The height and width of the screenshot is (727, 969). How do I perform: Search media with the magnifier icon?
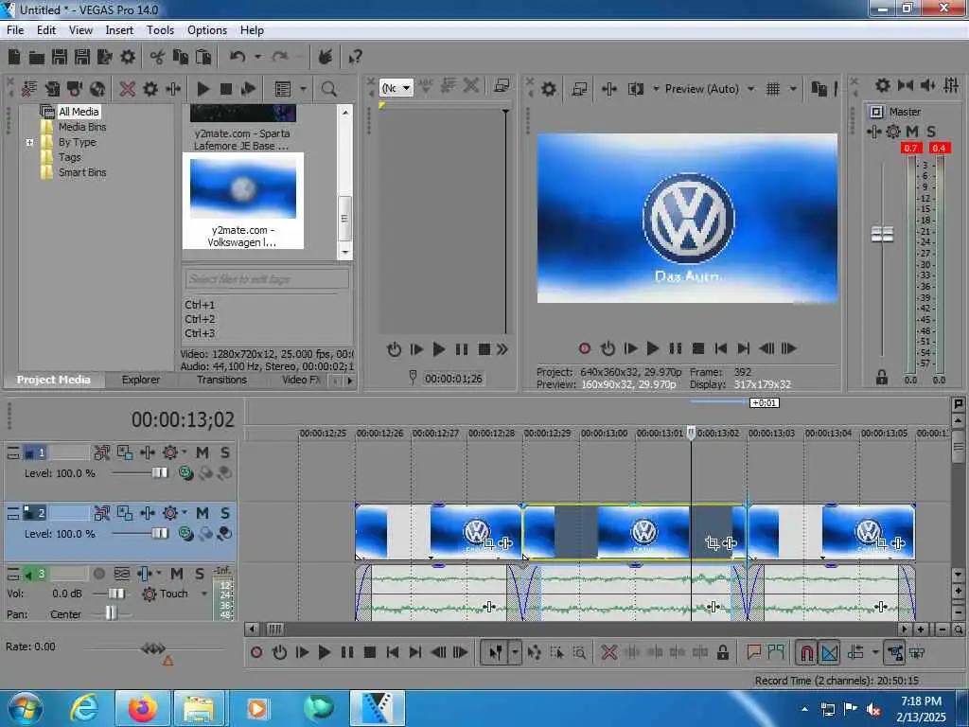click(328, 89)
